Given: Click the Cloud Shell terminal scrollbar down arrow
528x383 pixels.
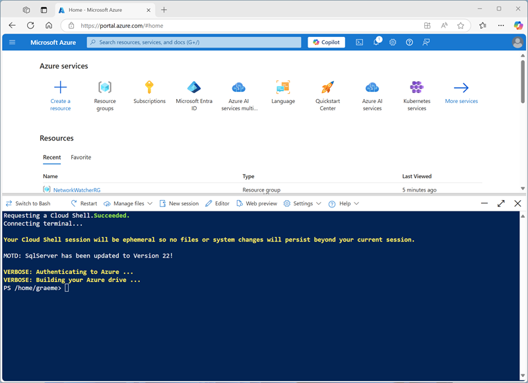Looking at the screenshot, I should (x=523, y=375).
